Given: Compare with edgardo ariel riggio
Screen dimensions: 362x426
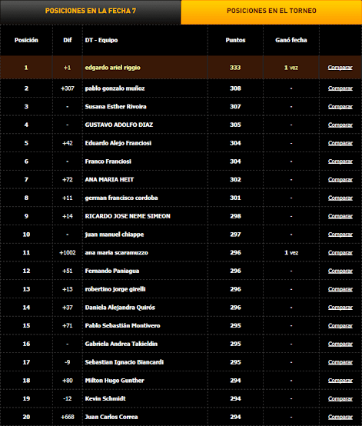Looking at the screenshot, I should coord(340,68).
